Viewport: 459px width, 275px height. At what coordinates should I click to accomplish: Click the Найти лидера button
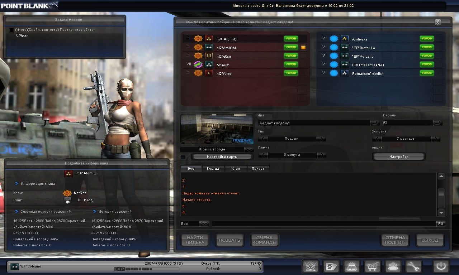point(195,240)
